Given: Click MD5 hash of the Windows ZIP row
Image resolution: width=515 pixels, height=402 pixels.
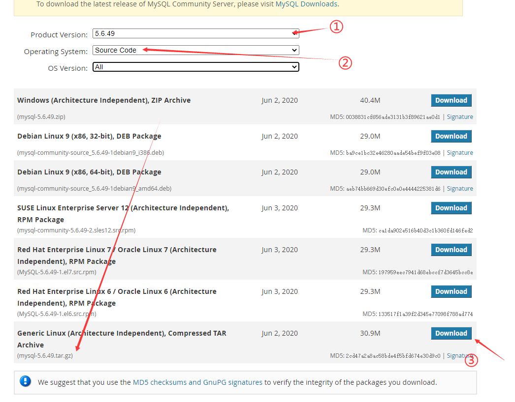Looking at the screenshot, I should 393,117.
